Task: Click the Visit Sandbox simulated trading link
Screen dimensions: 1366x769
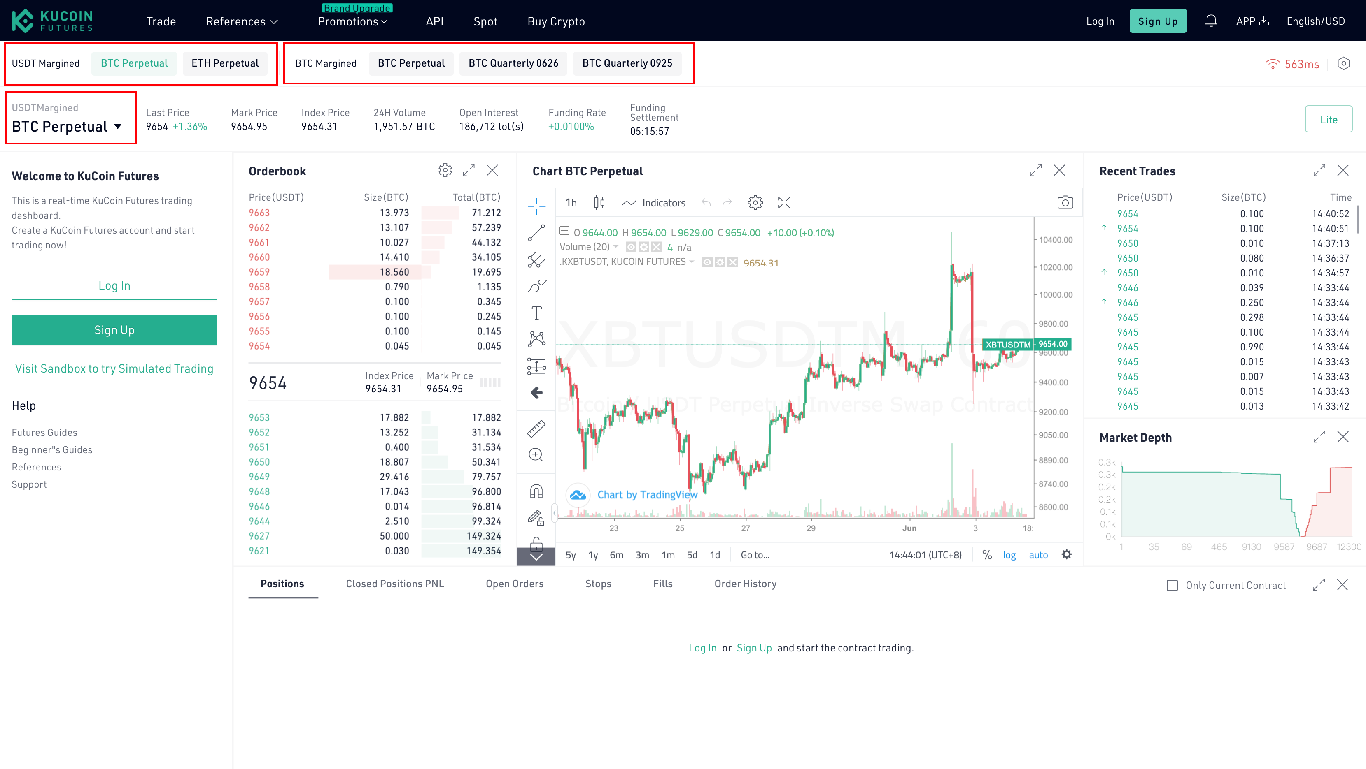Action: pos(114,368)
